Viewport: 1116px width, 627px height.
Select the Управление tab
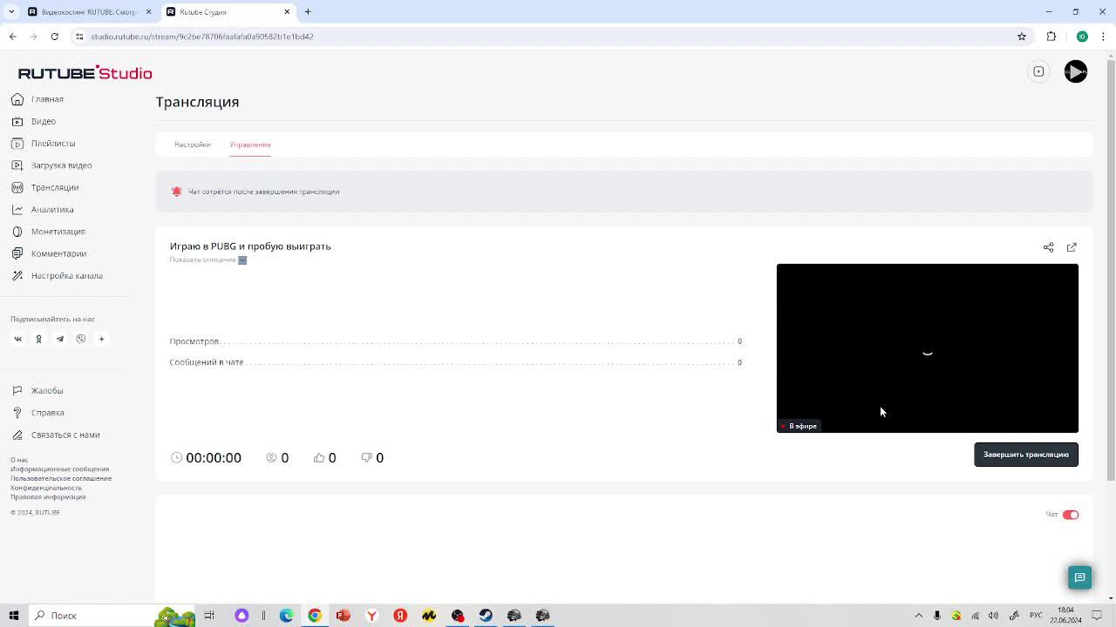pyautogui.click(x=250, y=145)
